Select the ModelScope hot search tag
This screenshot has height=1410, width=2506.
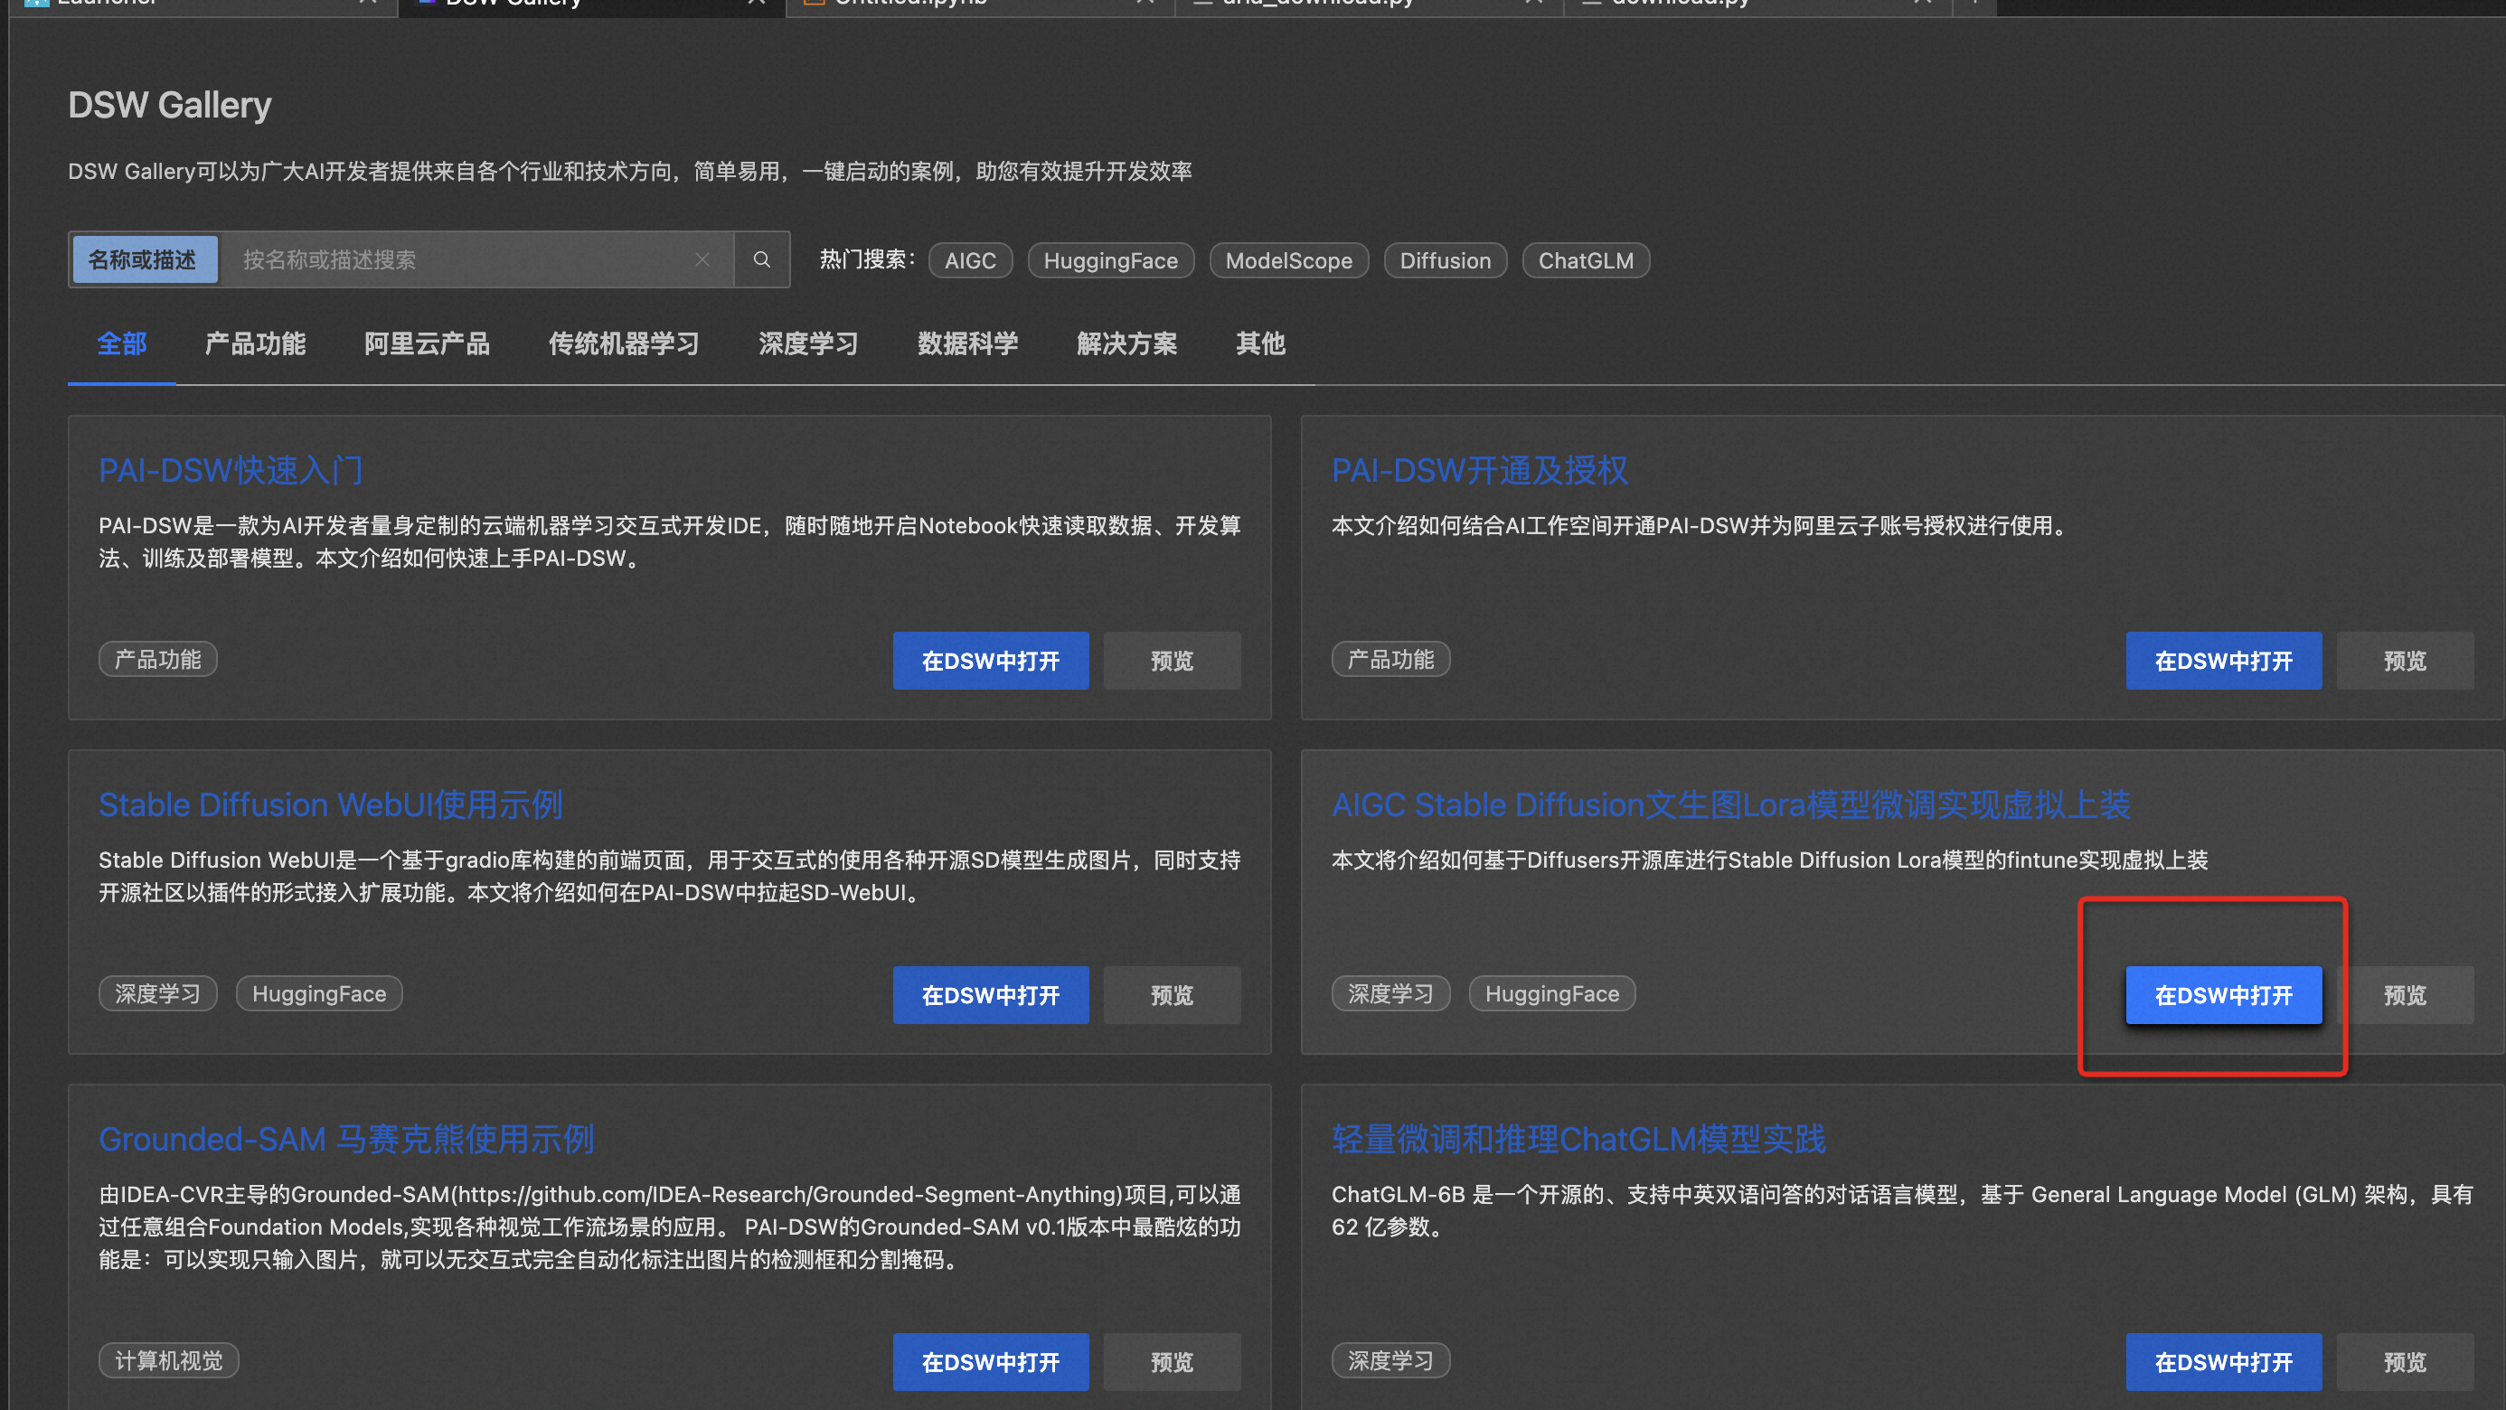click(x=1288, y=260)
